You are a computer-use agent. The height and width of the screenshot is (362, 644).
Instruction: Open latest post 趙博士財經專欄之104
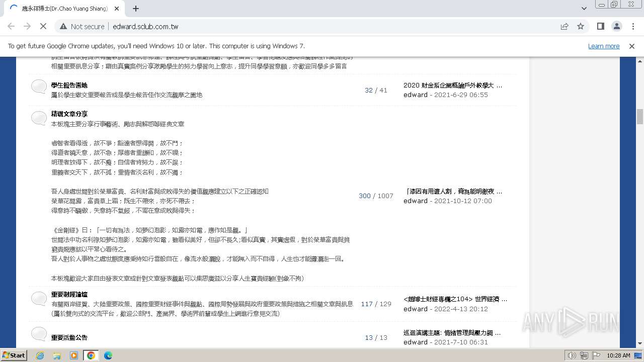pos(455,299)
